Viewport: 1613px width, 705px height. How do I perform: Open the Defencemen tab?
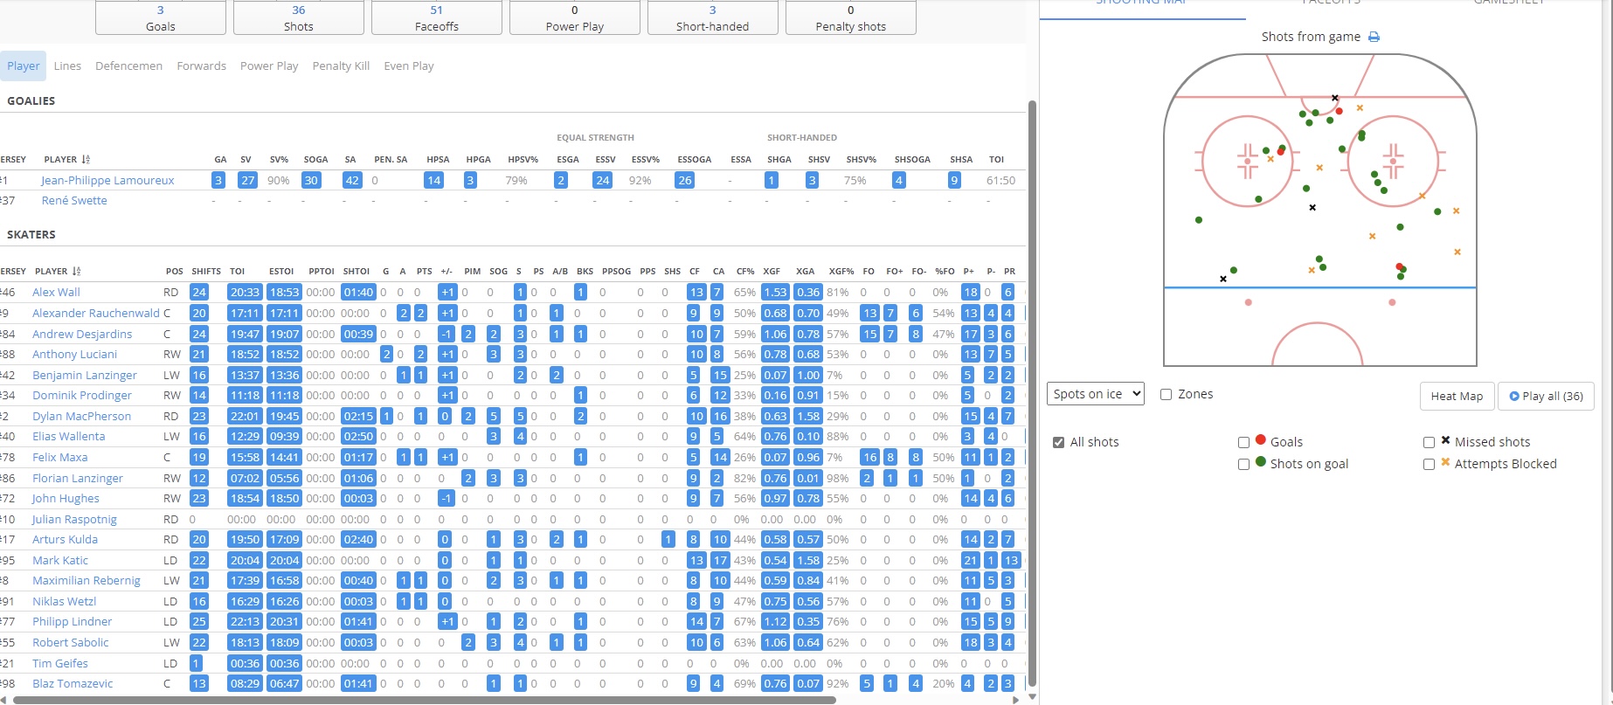click(x=128, y=66)
